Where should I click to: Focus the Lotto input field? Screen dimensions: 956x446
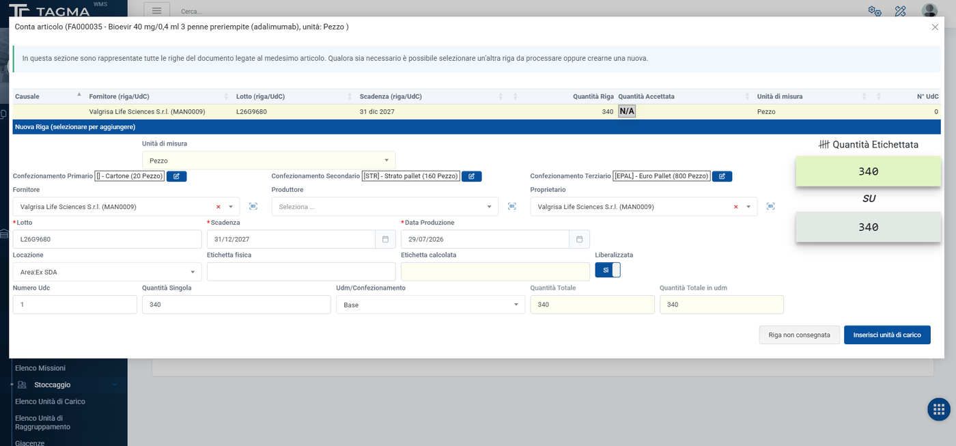(x=107, y=239)
